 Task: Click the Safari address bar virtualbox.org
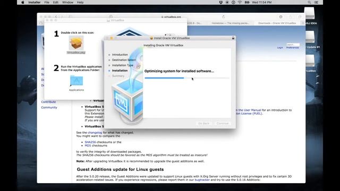[171, 16]
